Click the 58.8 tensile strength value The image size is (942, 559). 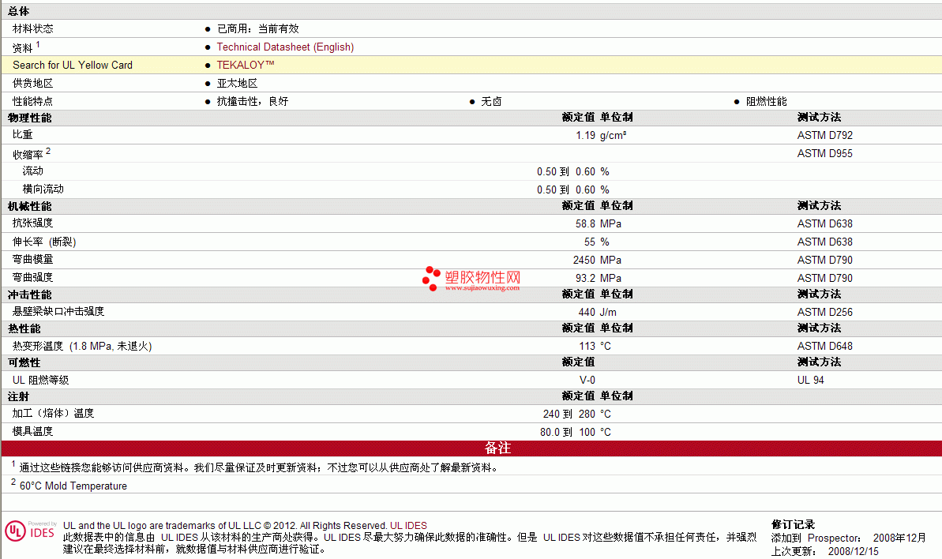pos(585,223)
